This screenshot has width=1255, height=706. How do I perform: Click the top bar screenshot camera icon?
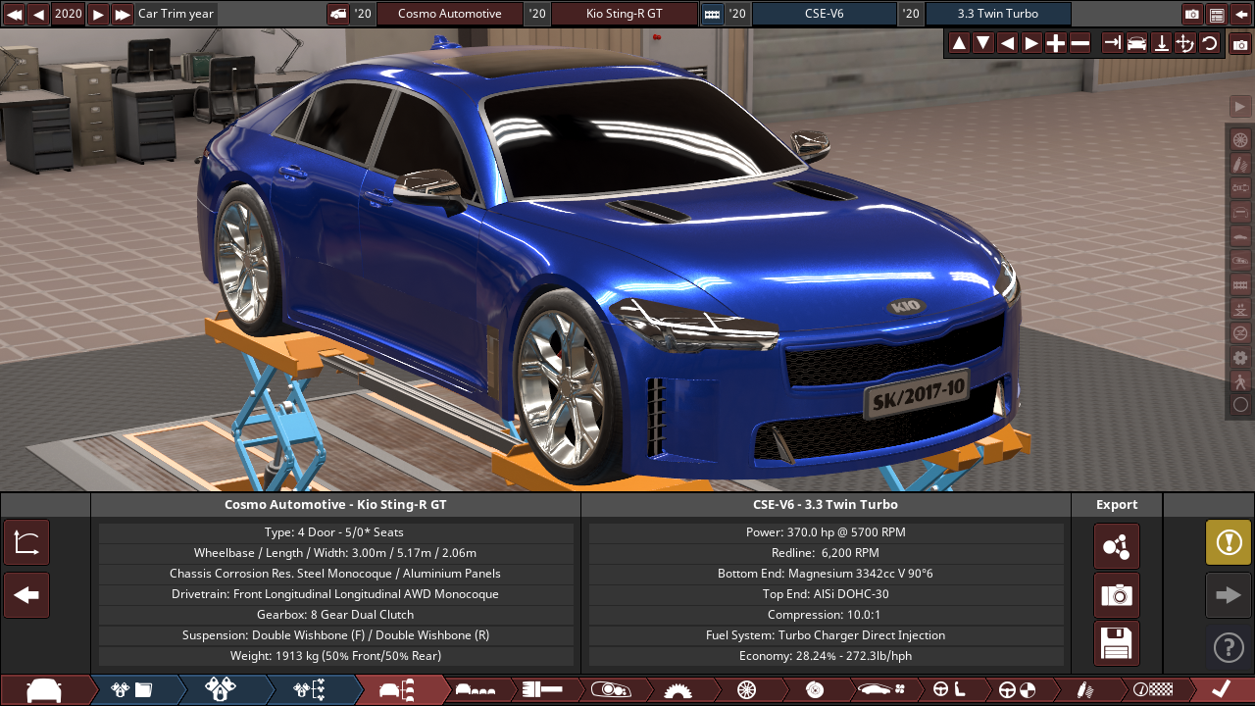point(1192,14)
